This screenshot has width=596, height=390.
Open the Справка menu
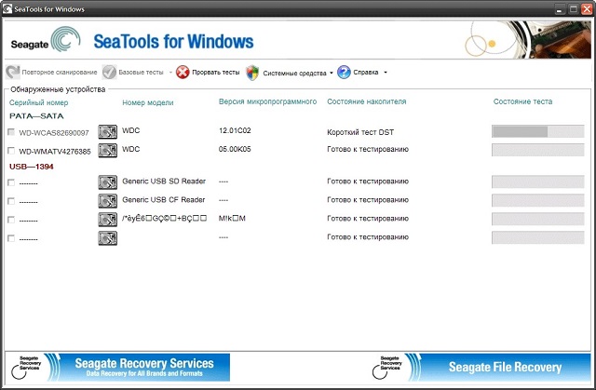pyautogui.click(x=366, y=73)
